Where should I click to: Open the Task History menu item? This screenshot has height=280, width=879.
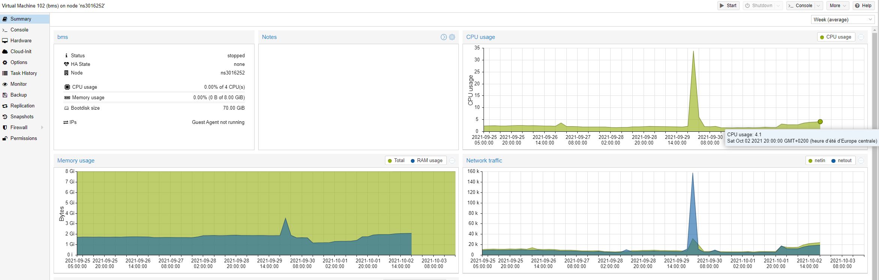(24, 73)
